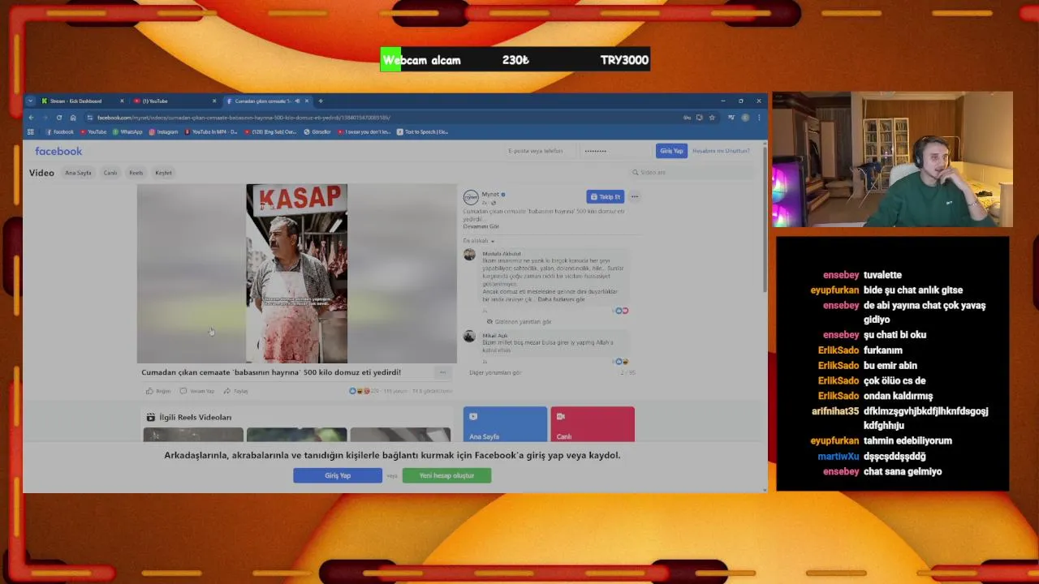
Task: Load more with Diğer yorumları gör
Action: 495,372
